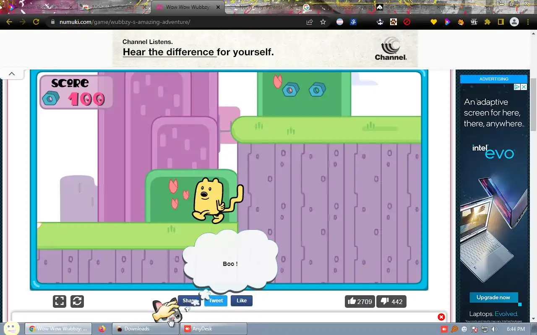Image resolution: width=537 pixels, height=335 pixels.
Task: Click the 6:44 PM clock
Action: click(x=516, y=329)
